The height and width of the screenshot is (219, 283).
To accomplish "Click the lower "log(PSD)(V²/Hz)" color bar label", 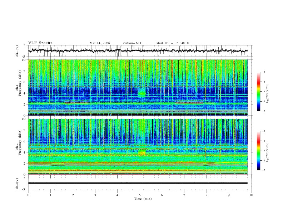I will pos(268,152).
